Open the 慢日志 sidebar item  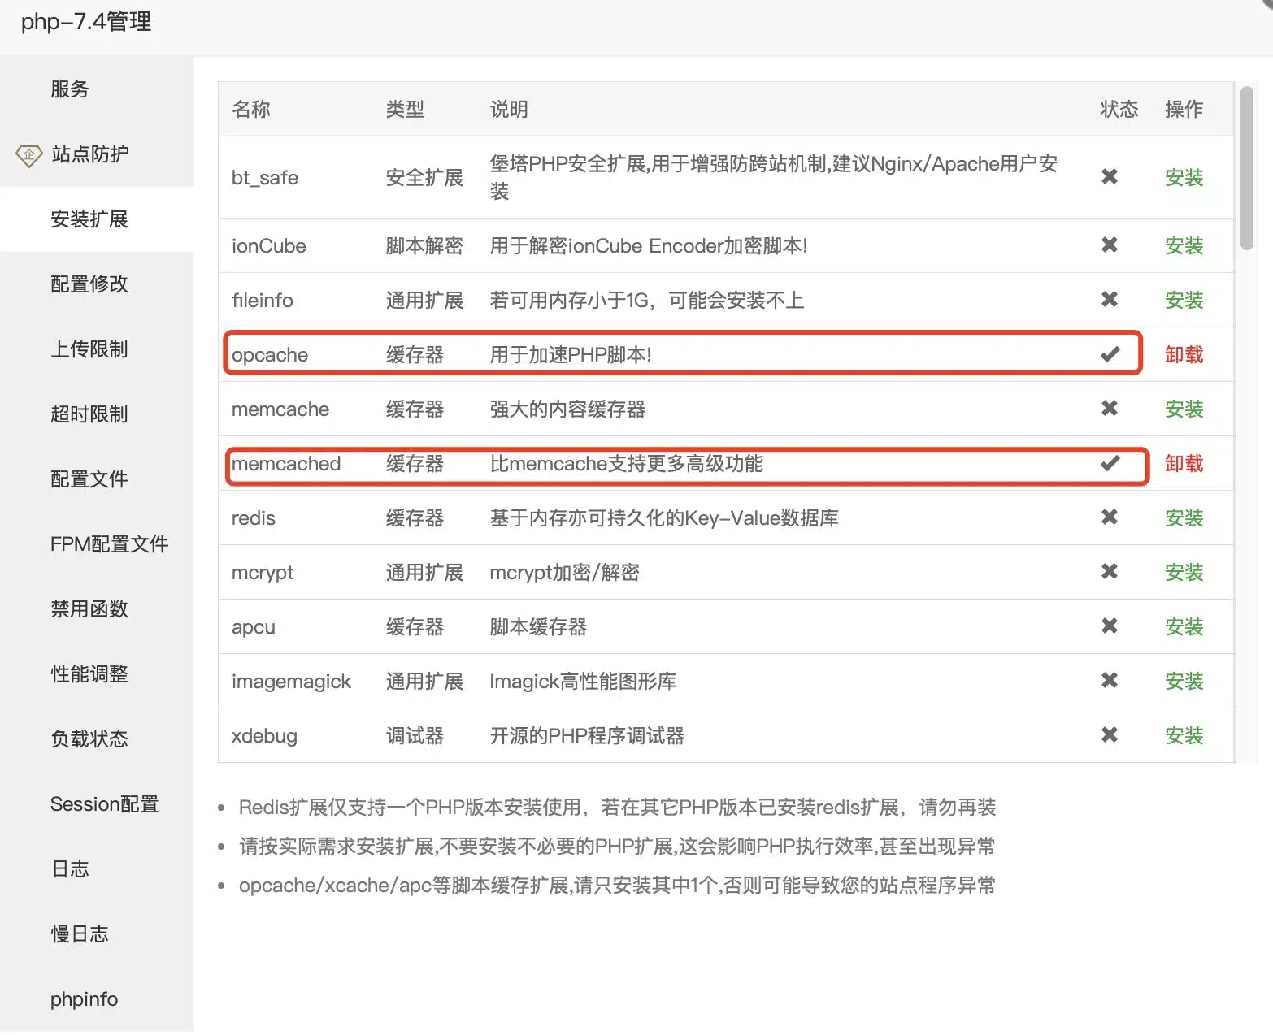click(97, 934)
